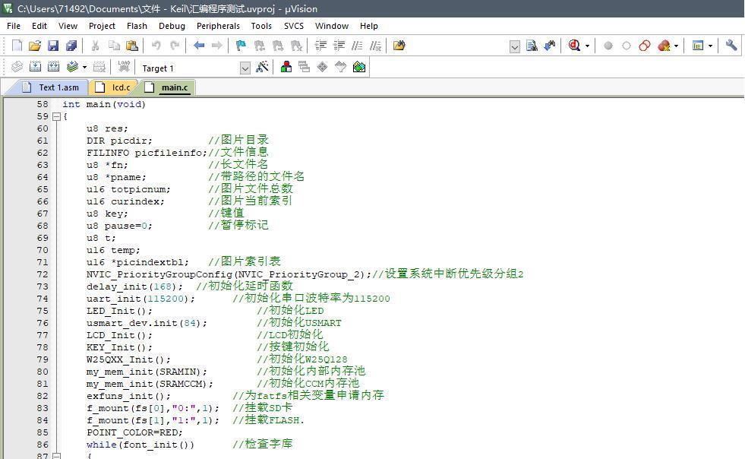Unindent the selected lines

pyautogui.click(x=339, y=46)
